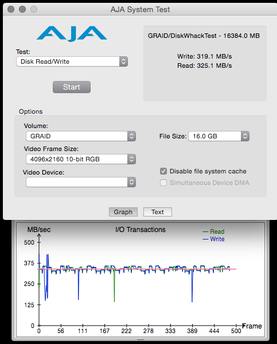Switch to the Graph view
277x344 pixels.
[x=123, y=212]
